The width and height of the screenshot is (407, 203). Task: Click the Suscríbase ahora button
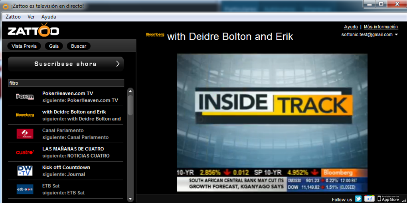coord(66,64)
